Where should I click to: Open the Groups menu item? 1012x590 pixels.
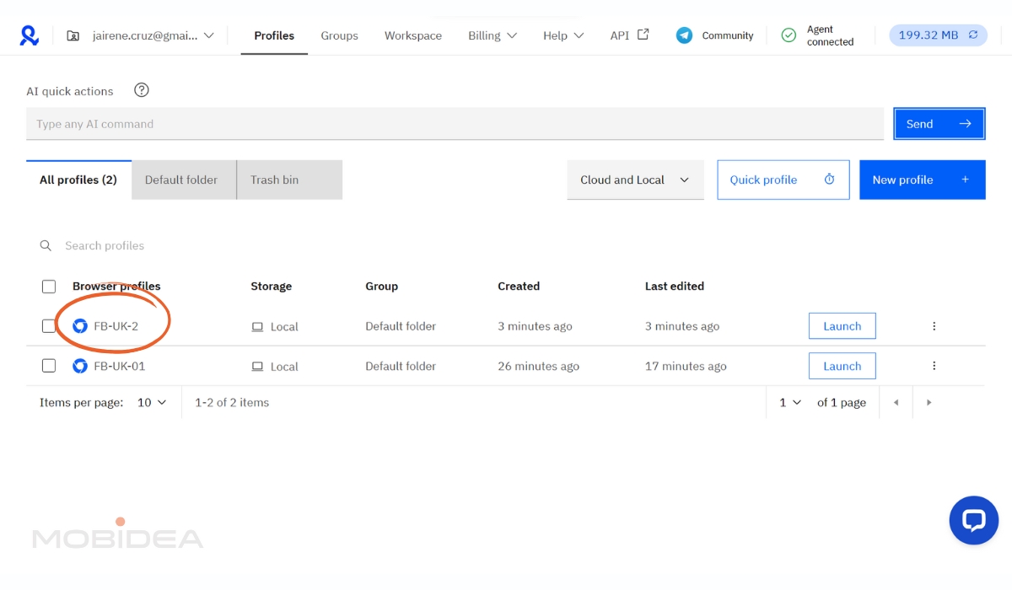tap(339, 35)
